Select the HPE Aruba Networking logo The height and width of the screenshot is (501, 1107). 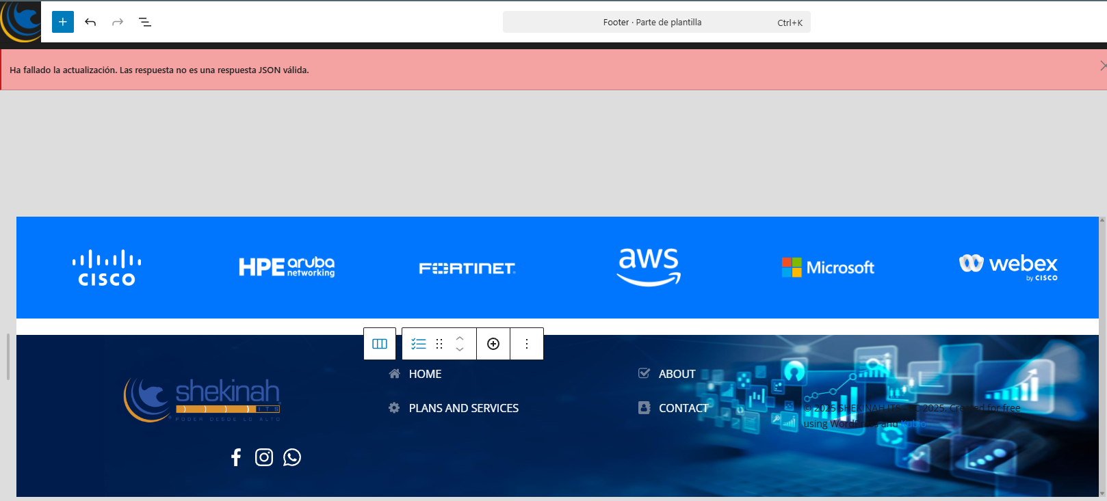click(x=287, y=267)
